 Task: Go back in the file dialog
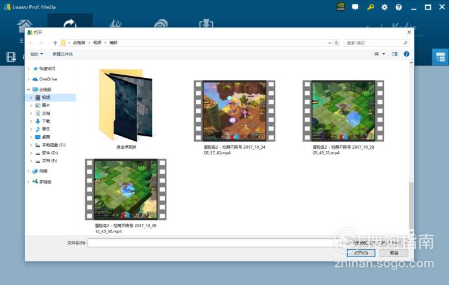coord(31,43)
